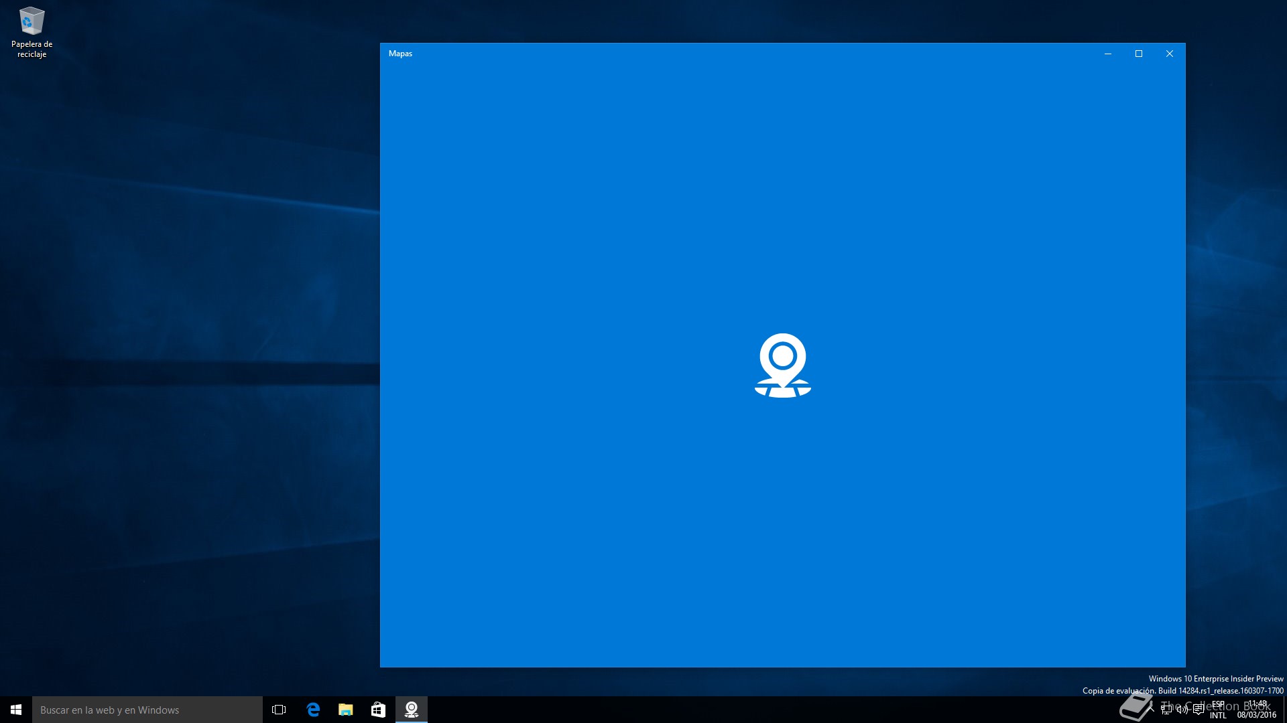Screen dimensions: 1287x723
Task: Open the volume control tray icon
Action: (1182, 710)
